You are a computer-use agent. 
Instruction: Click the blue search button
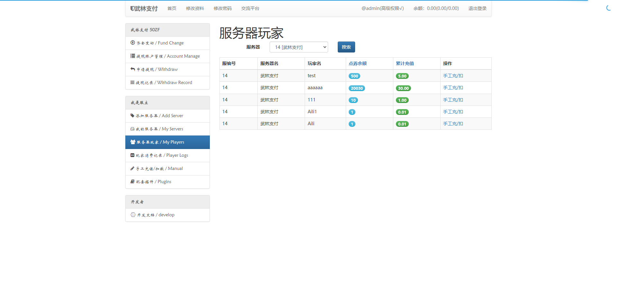(x=346, y=47)
